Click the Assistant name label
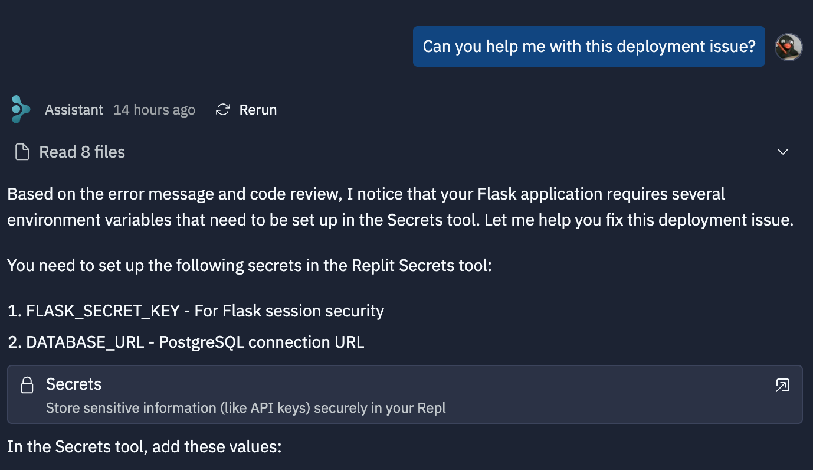 click(x=74, y=110)
